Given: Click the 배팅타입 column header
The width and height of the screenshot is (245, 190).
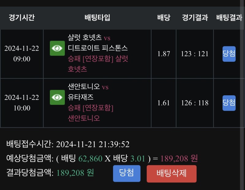Looking at the screenshot, I should 97,18.
